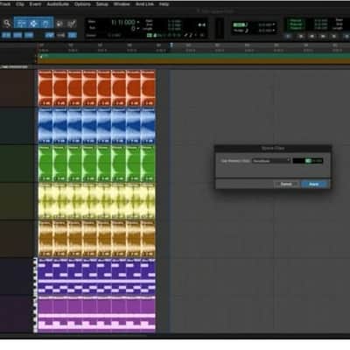Select the first blue audio clip

pos(45,126)
